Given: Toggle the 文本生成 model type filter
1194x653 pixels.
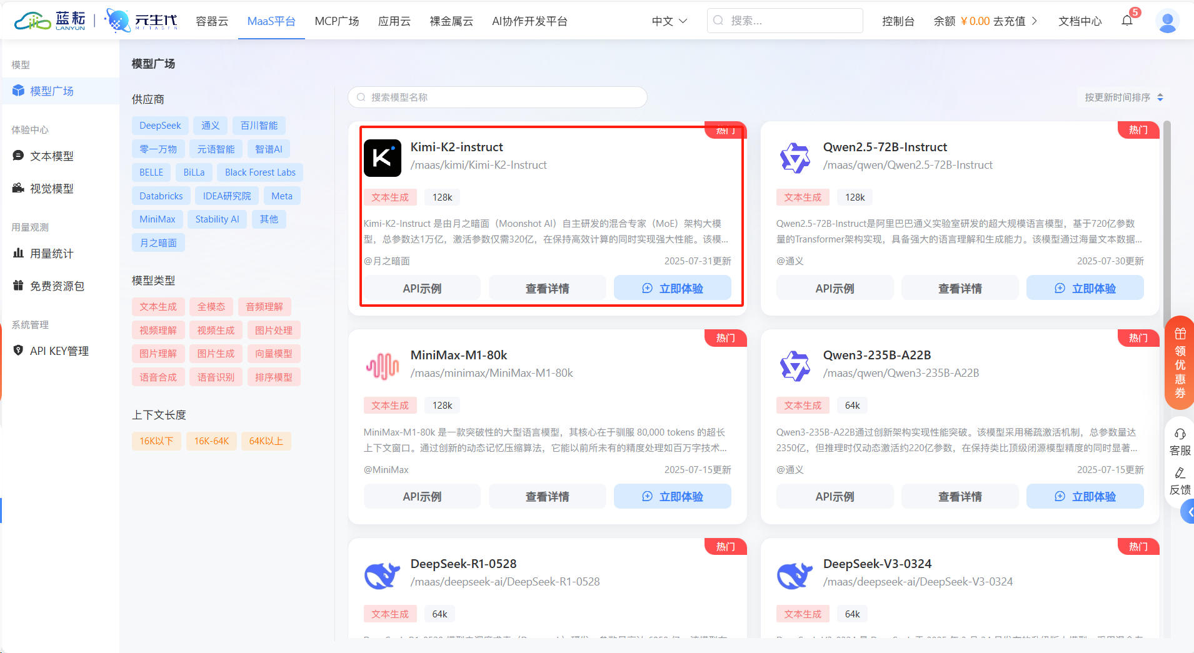Looking at the screenshot, I should click(x=158, y=307).
